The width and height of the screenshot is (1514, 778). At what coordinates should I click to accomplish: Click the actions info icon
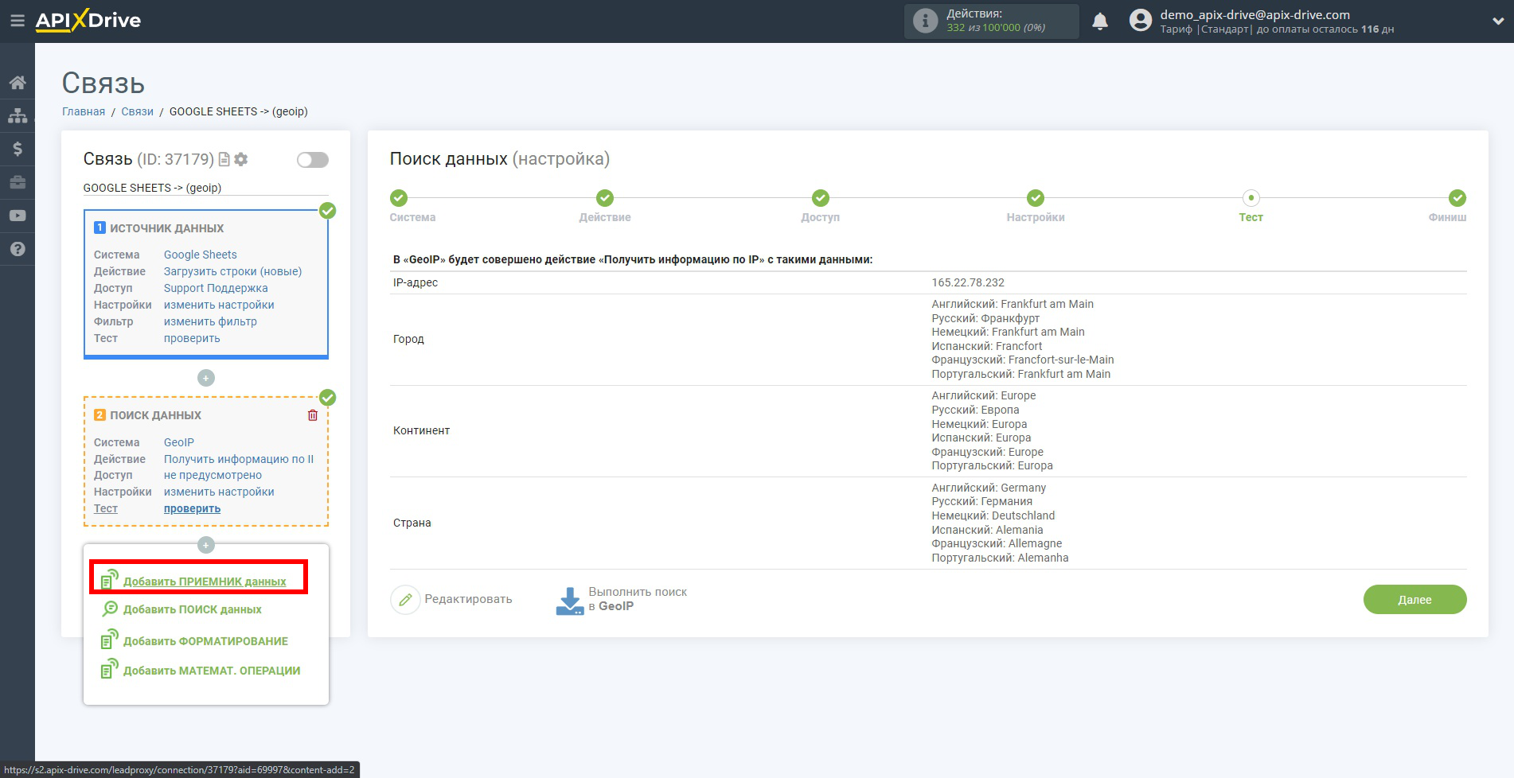point(925,21)
